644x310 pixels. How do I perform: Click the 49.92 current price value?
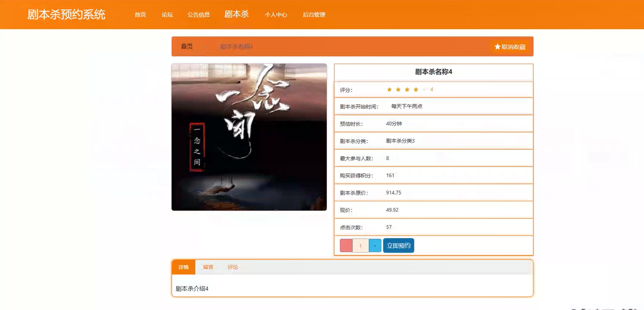pos(392,210)
